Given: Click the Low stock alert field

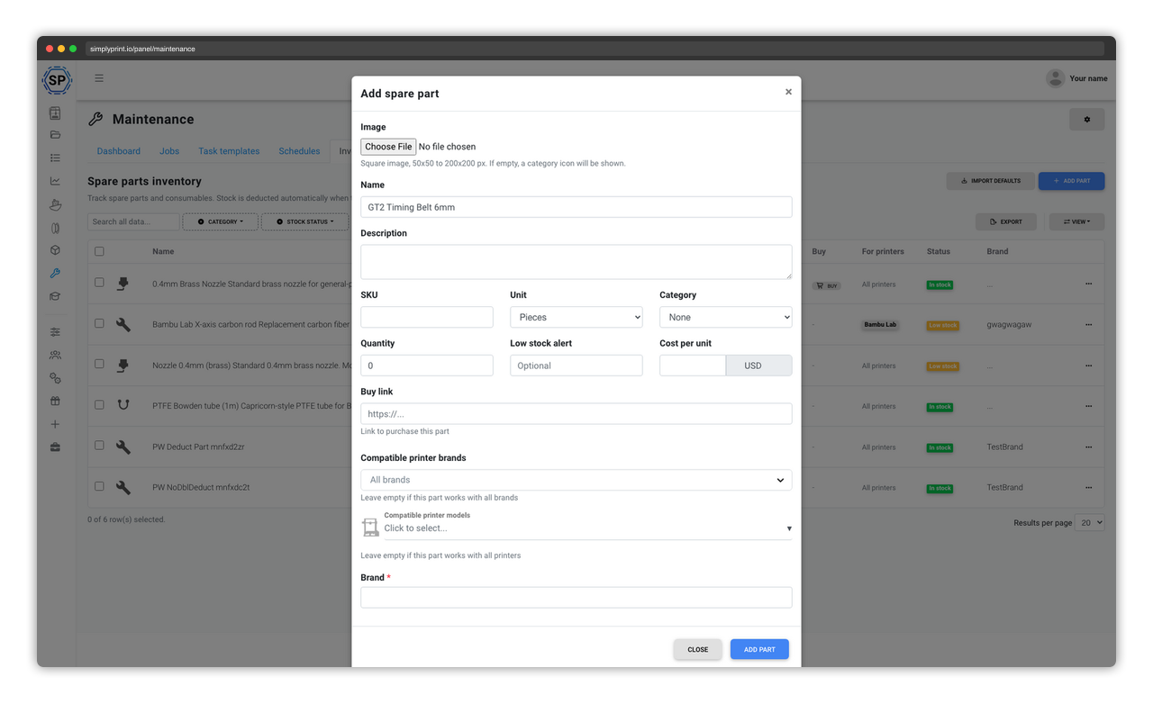Looking at the screenshot, I should pyautogui.click(x=576, y=366).
